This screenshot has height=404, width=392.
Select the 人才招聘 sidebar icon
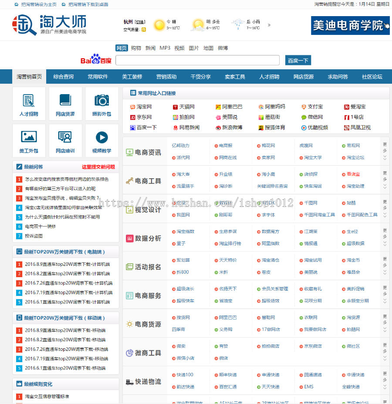click(29, 103)
